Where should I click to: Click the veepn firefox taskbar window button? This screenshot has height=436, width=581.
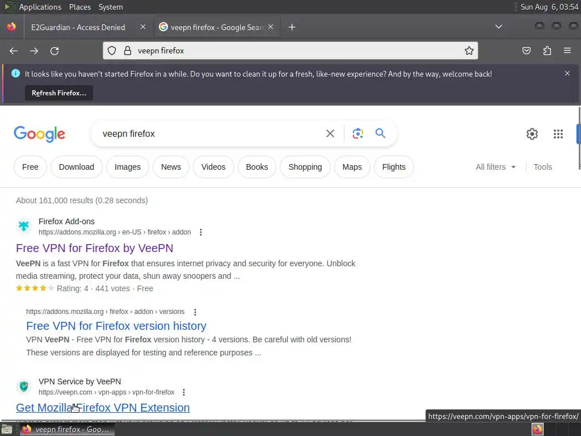pyautogui.click(x=68, y=429)
